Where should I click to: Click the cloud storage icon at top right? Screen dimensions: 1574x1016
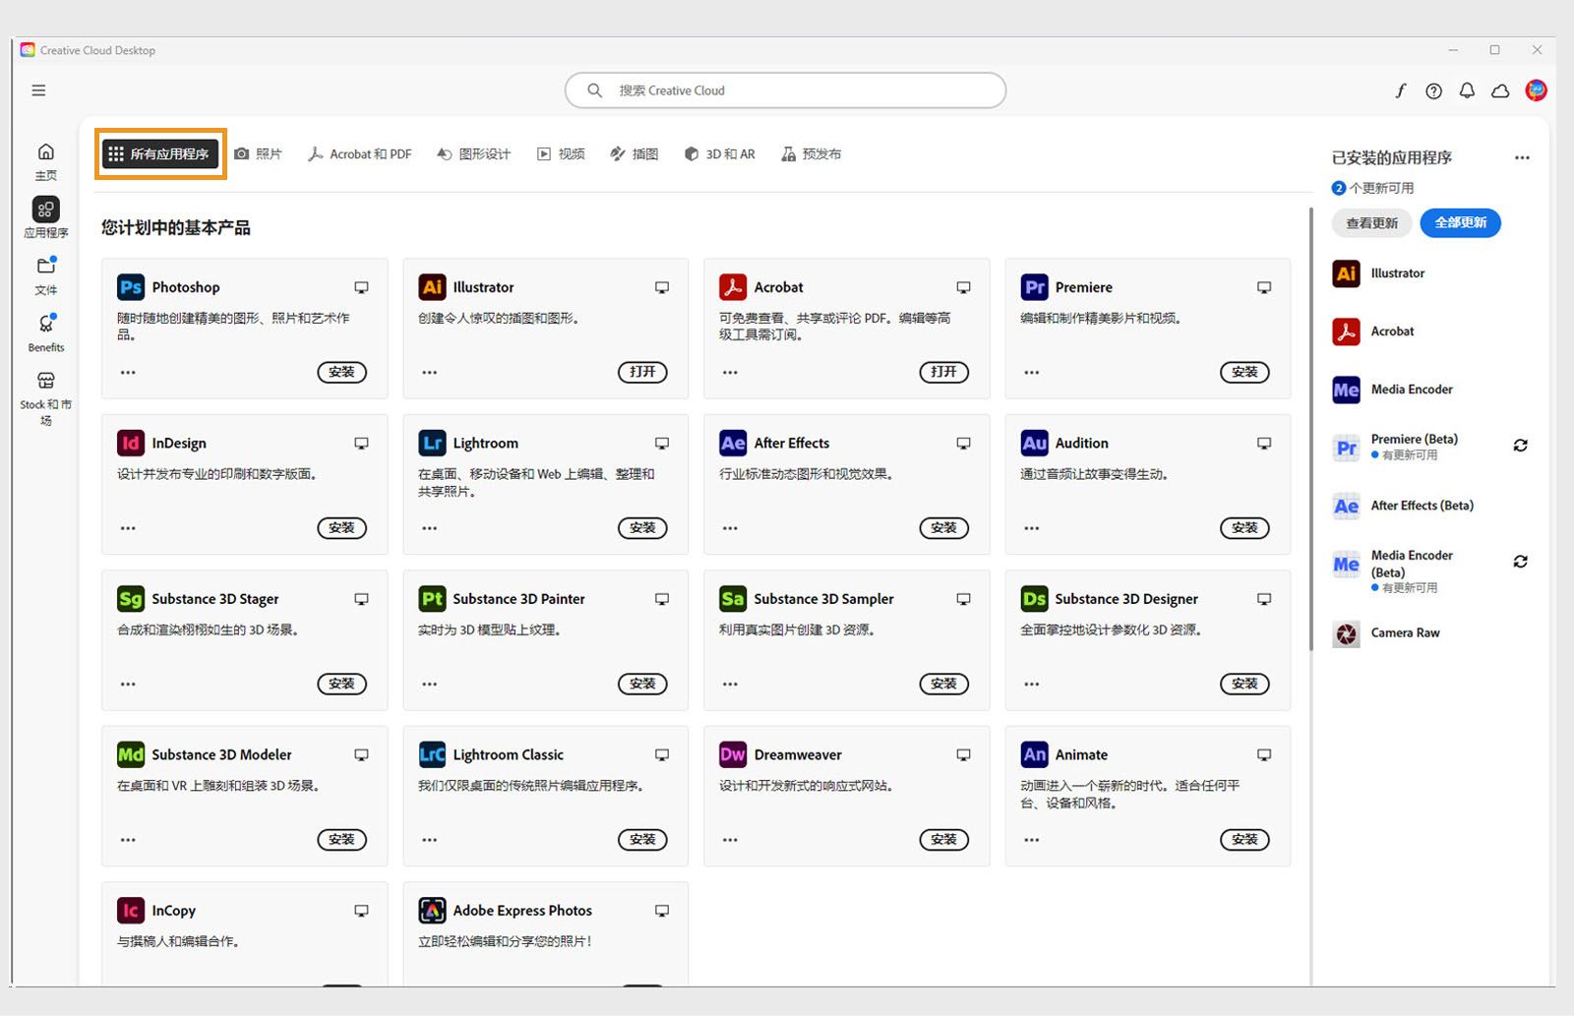(x=1499, y=90)
